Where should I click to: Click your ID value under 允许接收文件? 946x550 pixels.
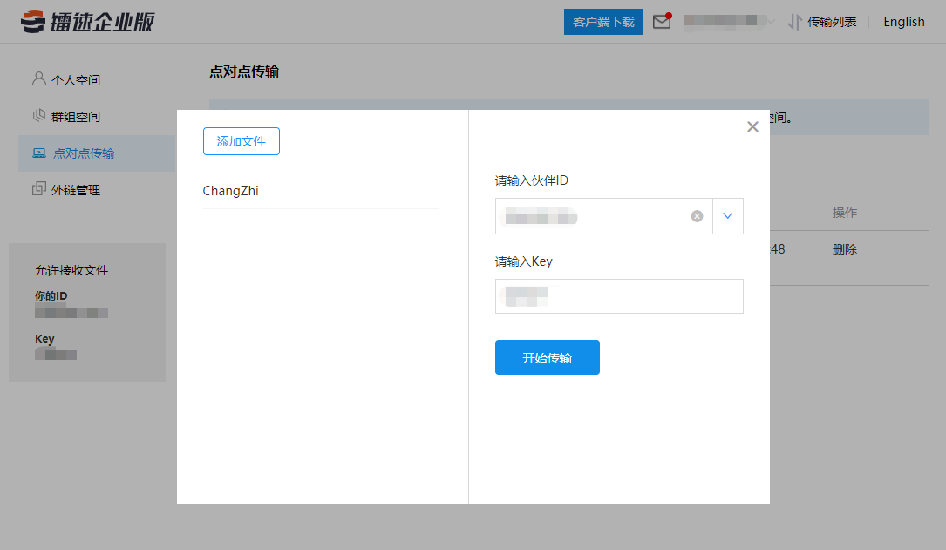click(71, 312)
